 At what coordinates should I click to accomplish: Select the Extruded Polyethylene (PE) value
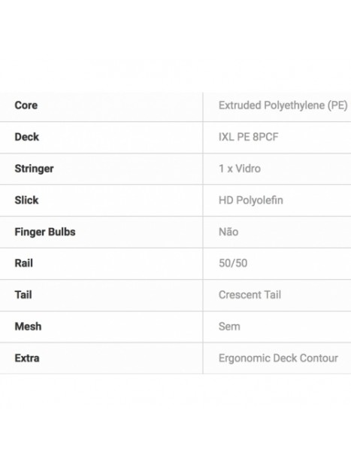pos(283,105)
